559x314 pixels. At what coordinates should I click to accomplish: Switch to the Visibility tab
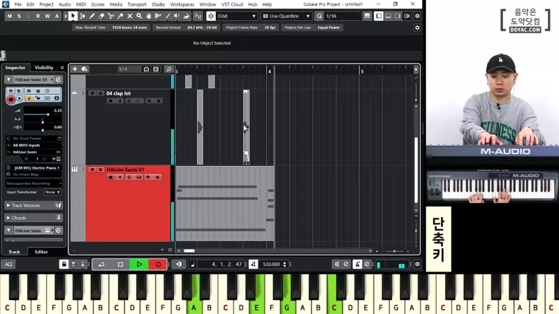coord(44,68)
